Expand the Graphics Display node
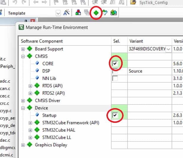 23,145
